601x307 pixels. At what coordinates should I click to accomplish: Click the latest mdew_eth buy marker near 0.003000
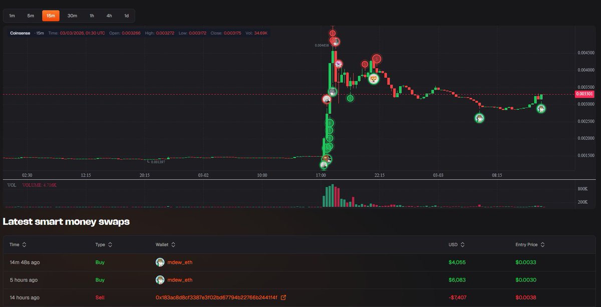541,108
